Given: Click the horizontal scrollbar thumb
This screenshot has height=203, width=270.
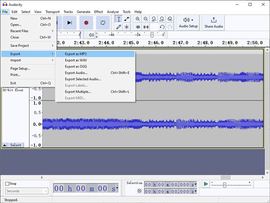Looking at the screenshot, I should click(x=225, y=178).
